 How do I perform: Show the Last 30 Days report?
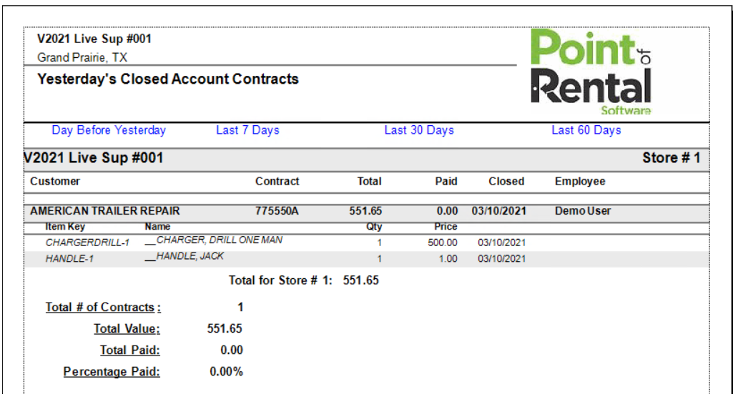pos(419,130)
